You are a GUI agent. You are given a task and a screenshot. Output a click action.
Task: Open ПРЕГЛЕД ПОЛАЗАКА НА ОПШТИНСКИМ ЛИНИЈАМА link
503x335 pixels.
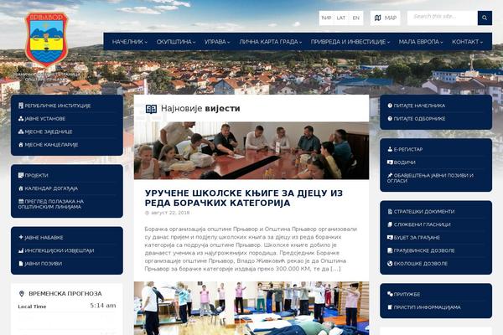[50, 204]
